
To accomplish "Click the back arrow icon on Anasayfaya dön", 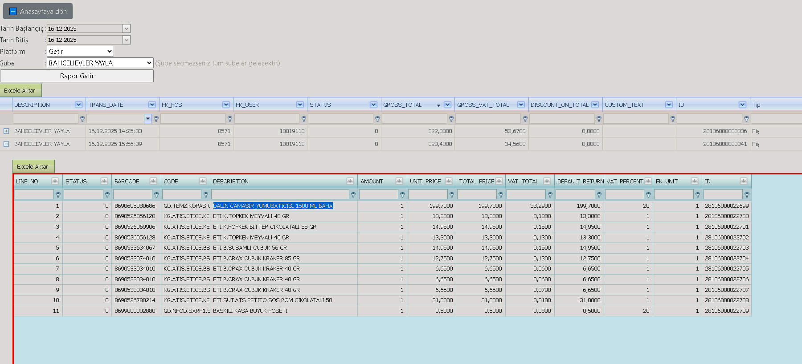I will 13,12.
